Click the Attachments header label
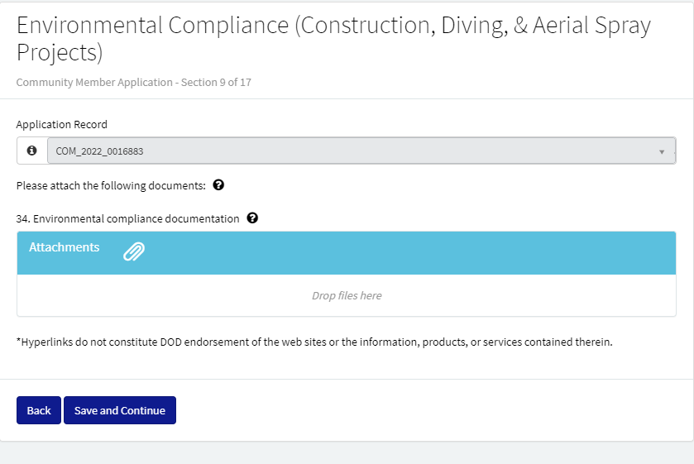Screen dimensions: 694x464 point(64,247)
